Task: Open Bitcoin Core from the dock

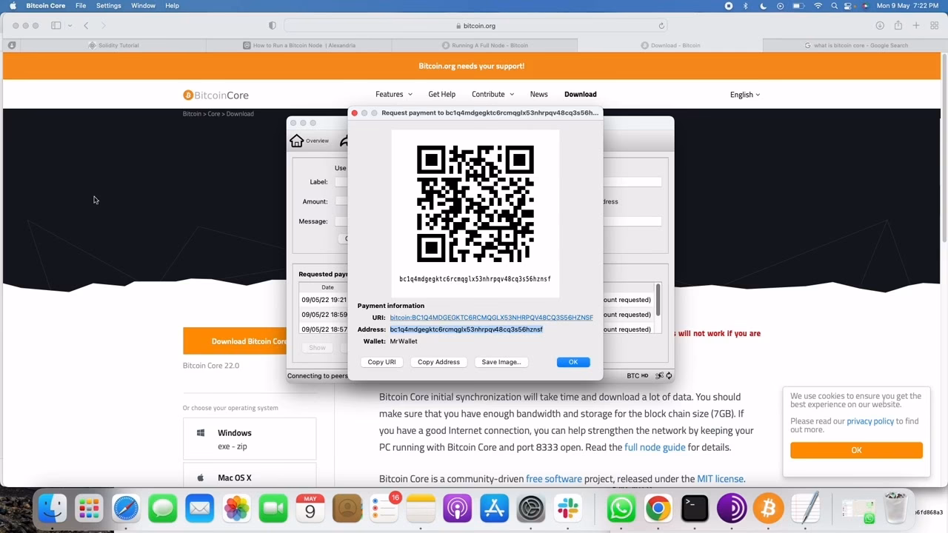Action: (x=768, y=509)
